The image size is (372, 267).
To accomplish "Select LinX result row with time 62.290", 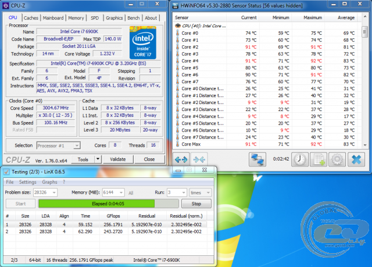I will [x=105, y=232].
